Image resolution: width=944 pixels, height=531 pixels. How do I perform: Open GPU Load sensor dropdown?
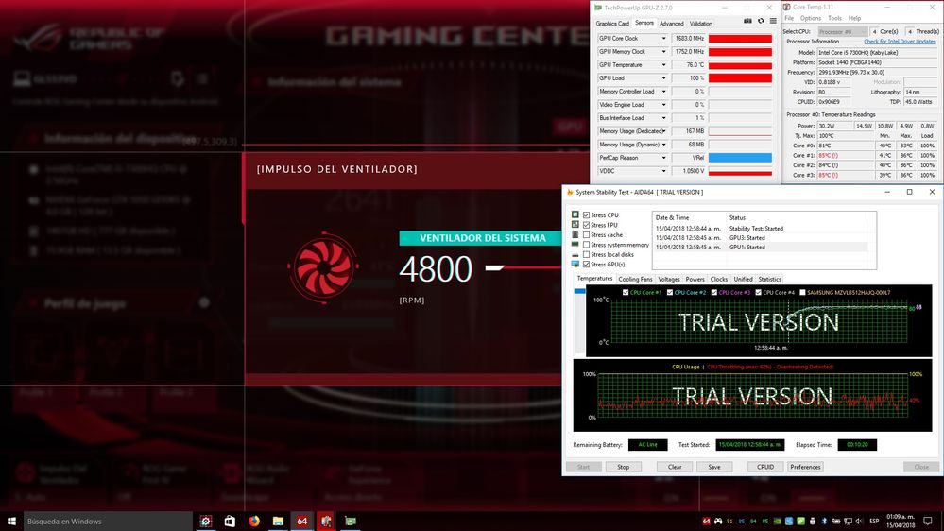[664, 78]
